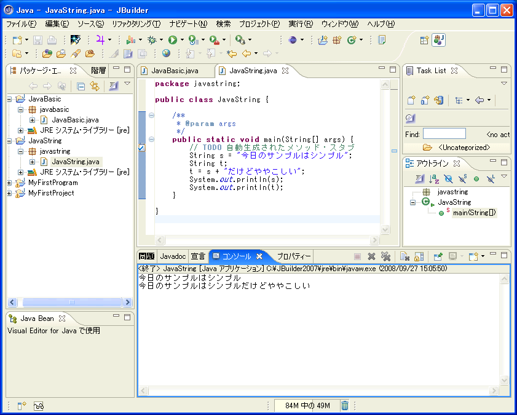Click Collapse All in Package Explorer
The width and height of the screenshot is (517, 415).
pyautogui.click(x=81, y=86)
